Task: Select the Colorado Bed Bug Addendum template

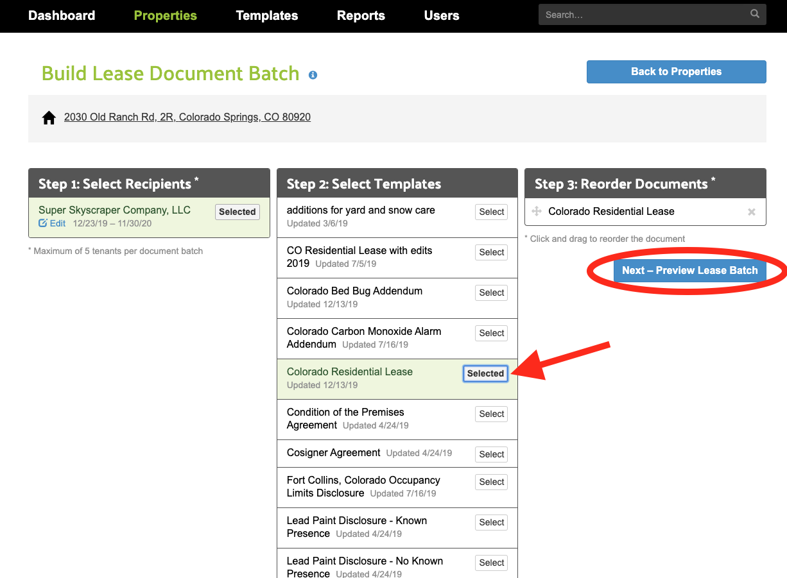Action: click(x=491, y=293)
